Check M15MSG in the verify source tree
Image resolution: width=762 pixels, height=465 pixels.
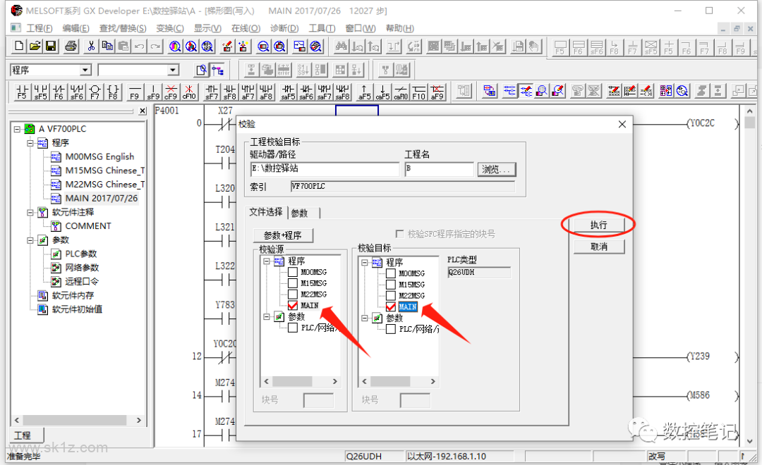click(x=293, y=283)
